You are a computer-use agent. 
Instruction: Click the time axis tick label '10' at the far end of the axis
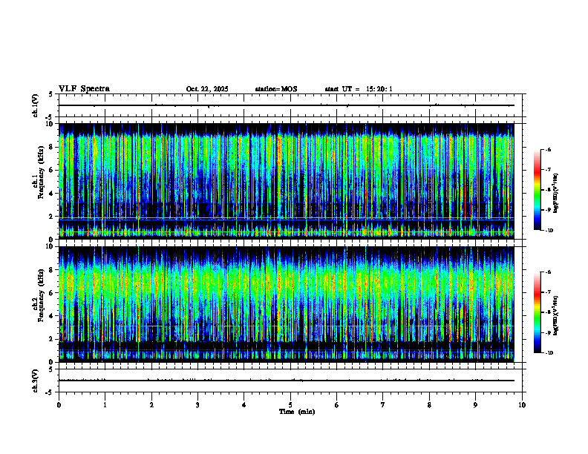(x=522, y=405)
